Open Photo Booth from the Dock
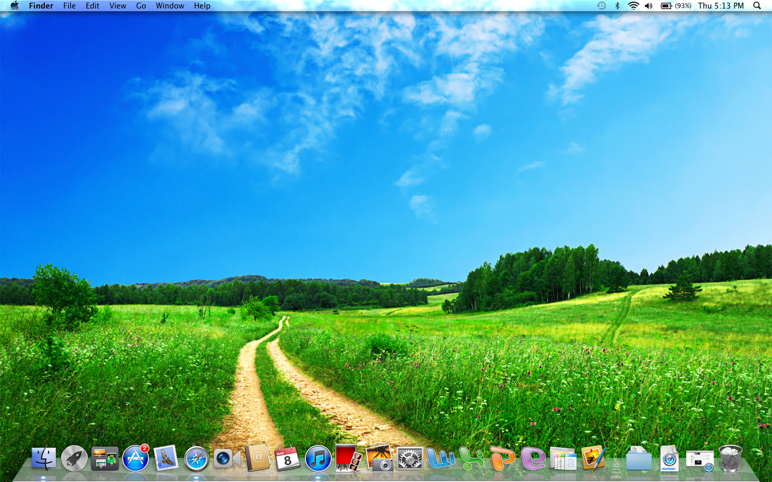Viewport: 772px width, 482px height. (x=348, y=458)
